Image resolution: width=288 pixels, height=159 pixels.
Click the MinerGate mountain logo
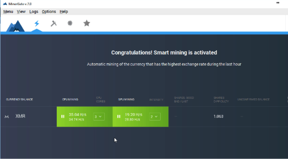click(16, 25)
